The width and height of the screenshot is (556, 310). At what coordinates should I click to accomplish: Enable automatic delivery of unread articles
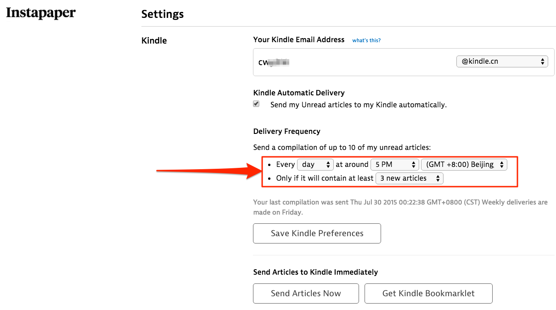point(256,104)
